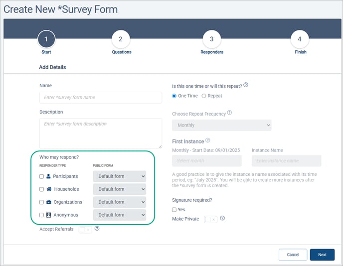
Task: Open the Monthly repeat frequency dropdown
Action: coord(221,125)
